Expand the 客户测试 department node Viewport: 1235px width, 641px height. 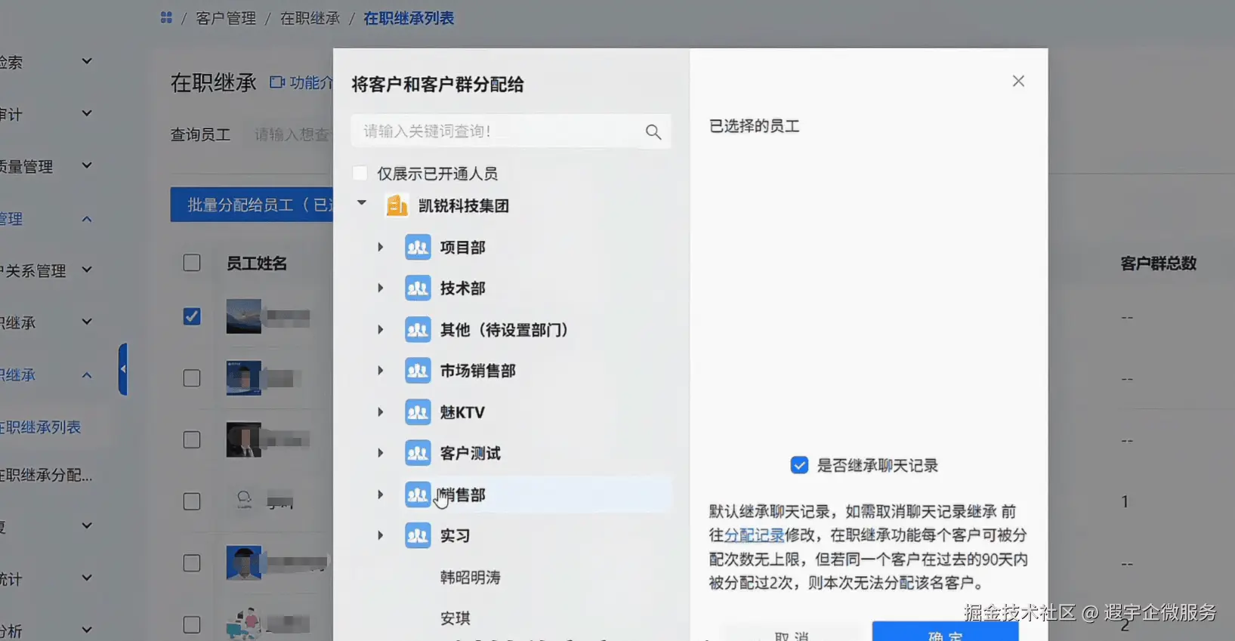(x=381, y=453)
